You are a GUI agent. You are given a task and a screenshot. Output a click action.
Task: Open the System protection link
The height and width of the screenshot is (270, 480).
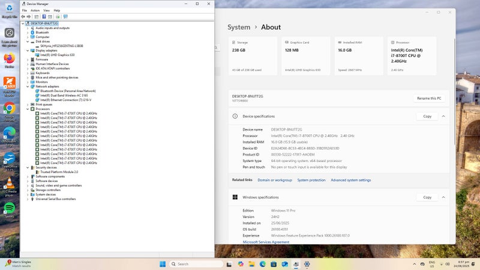click(311, 180)
